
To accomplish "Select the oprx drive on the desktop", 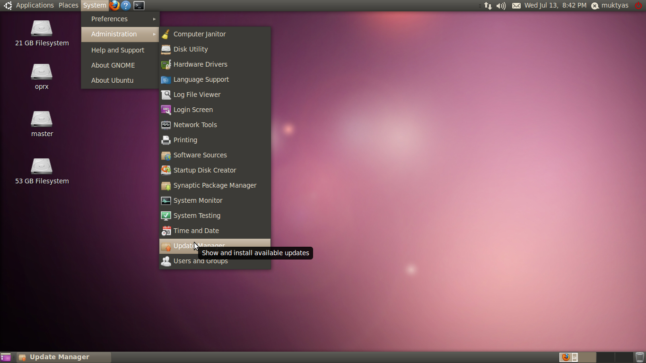I will pos(42,77).
